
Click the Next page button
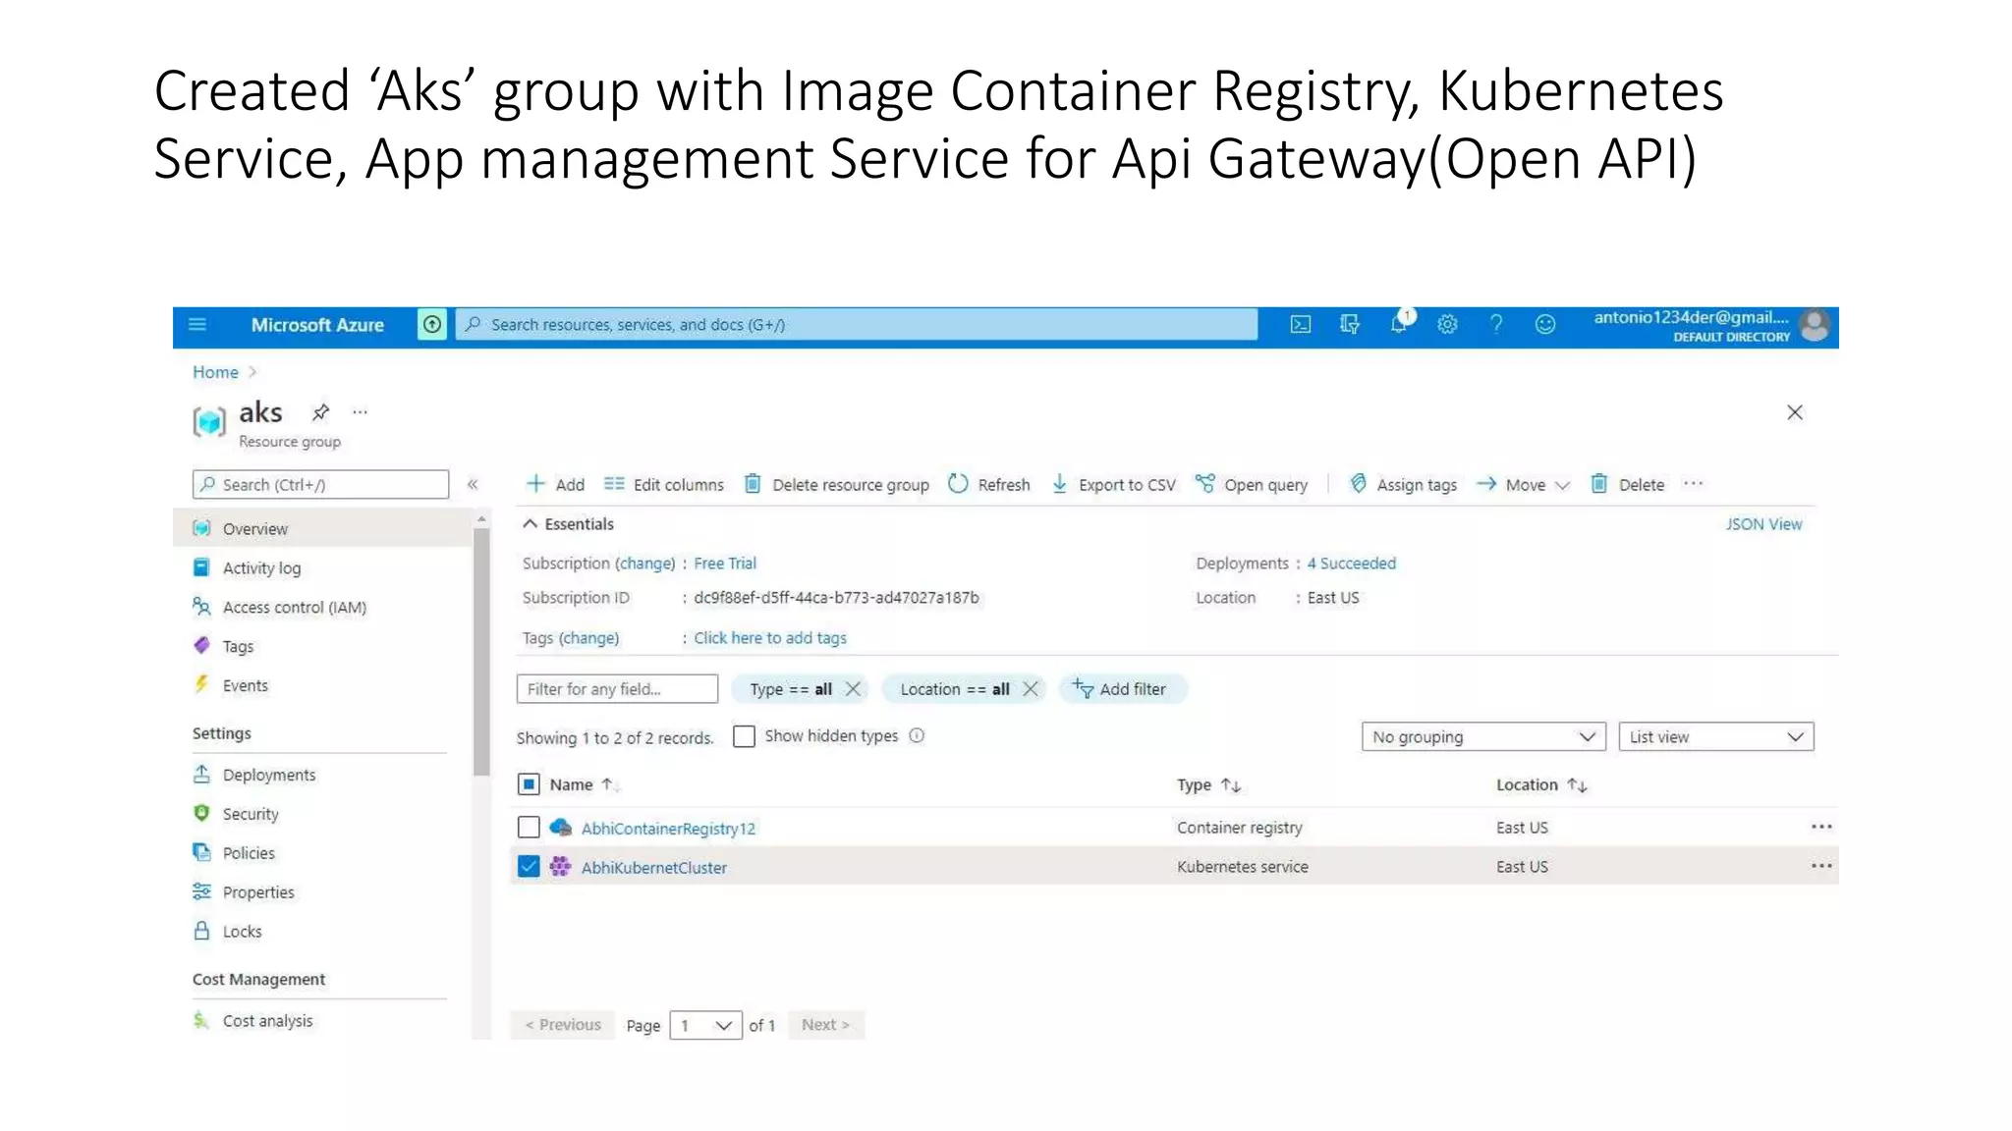825,1025
